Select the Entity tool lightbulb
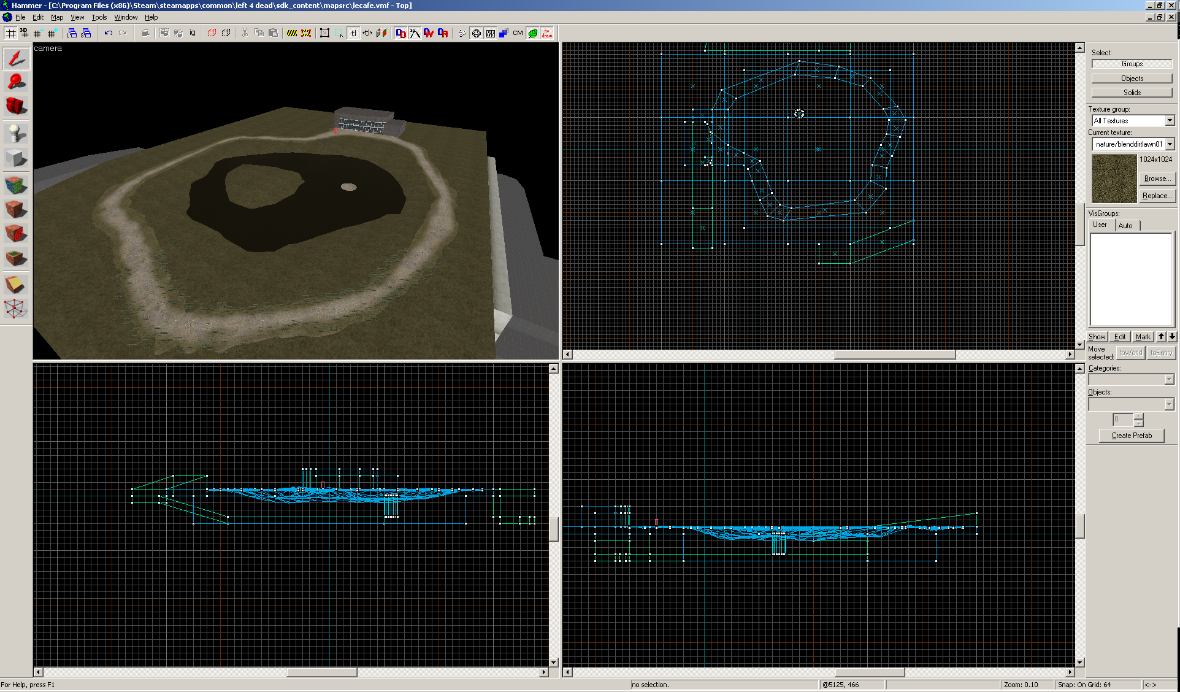Image resolution: width=1180 pixels, height=692 pixels. 16,133
